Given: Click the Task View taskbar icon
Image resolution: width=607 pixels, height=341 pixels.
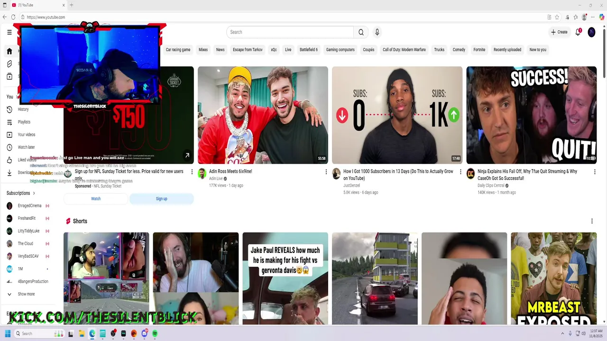Looking at the screenshot, I should coord(71,333).
